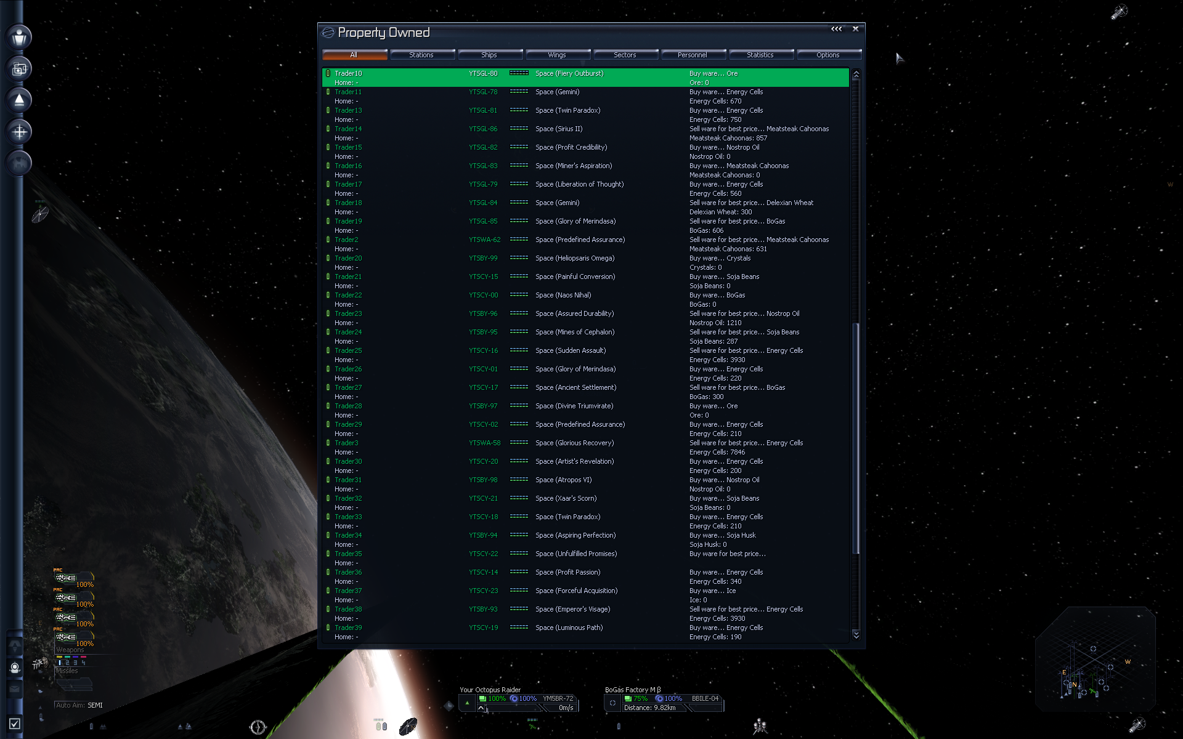Image resolution: width=1183 pixels, height=739 pixels.
Task: Open the property overview sidebar icon
Action: point(19,68)
